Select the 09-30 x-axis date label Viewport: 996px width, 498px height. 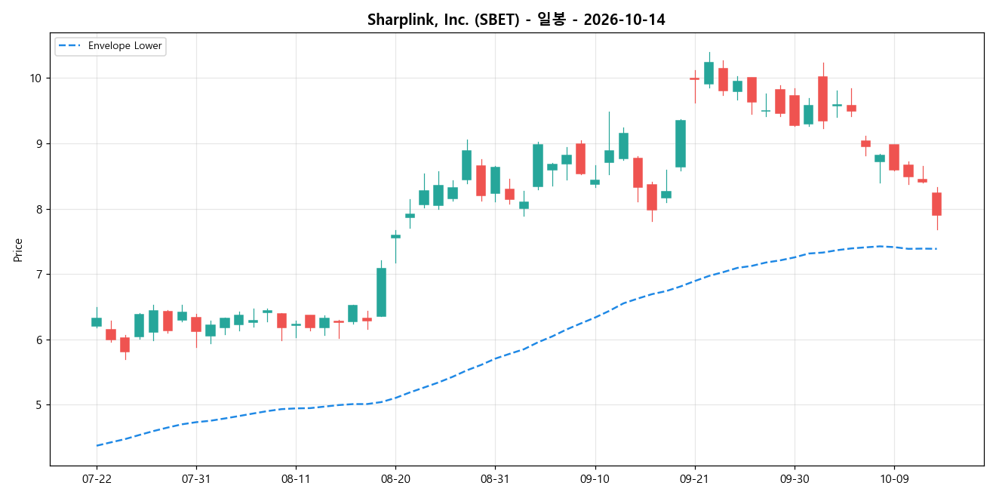[795, 479]
